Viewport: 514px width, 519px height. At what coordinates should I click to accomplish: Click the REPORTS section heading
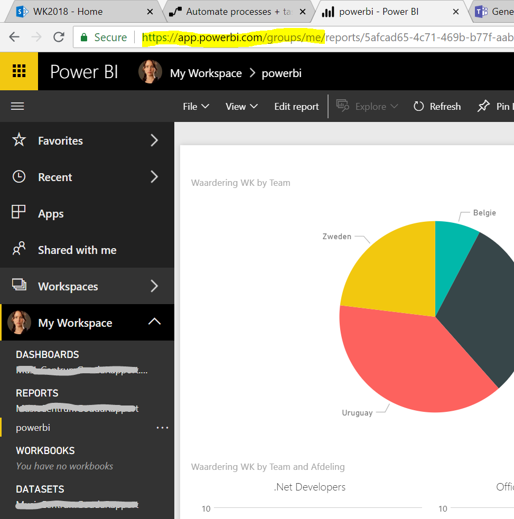tap(37, 393)
